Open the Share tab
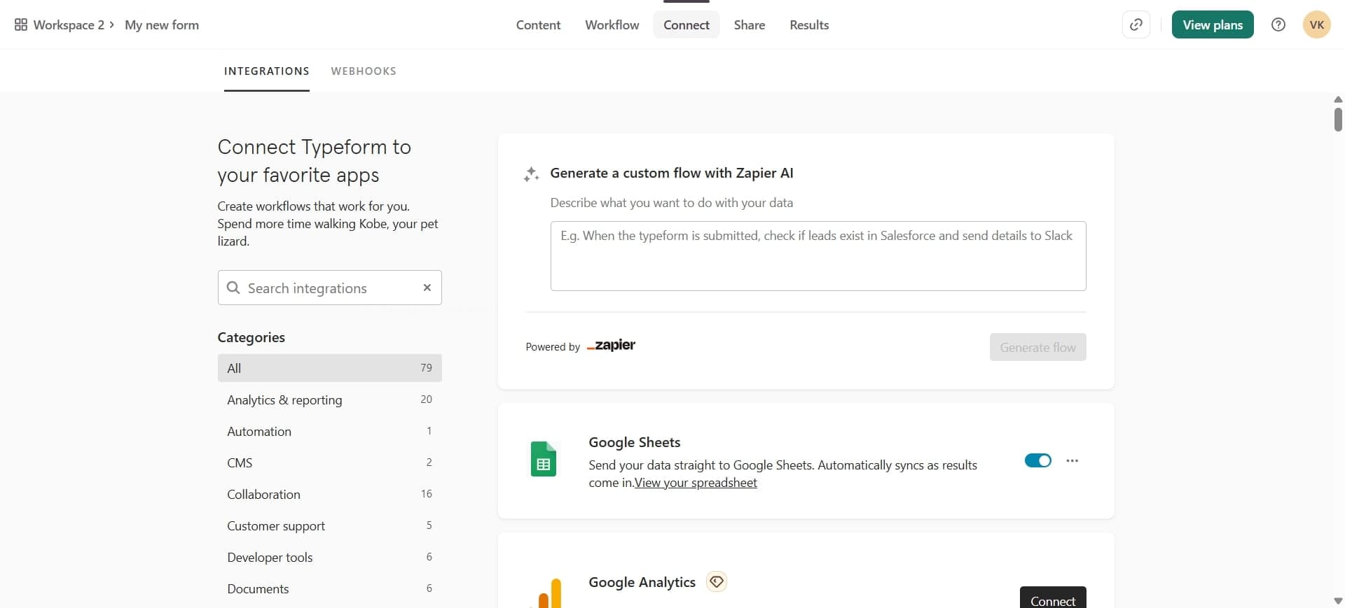Viewport: 1345px width, 608px height. pyautogui.click(x=750, y=24)
